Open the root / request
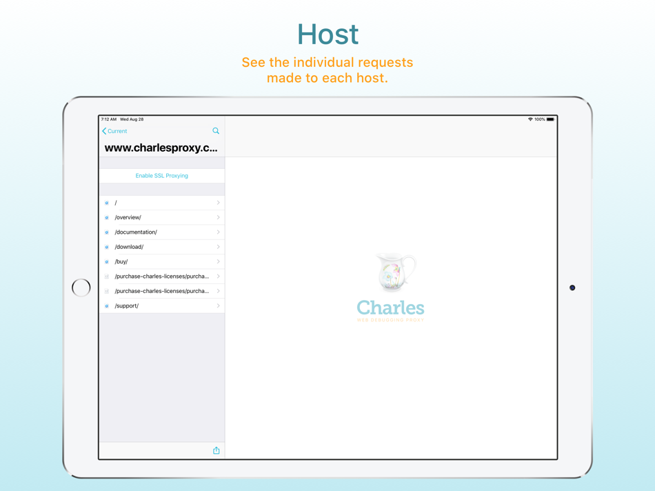 pyautogui.click(x=161, y=202)
